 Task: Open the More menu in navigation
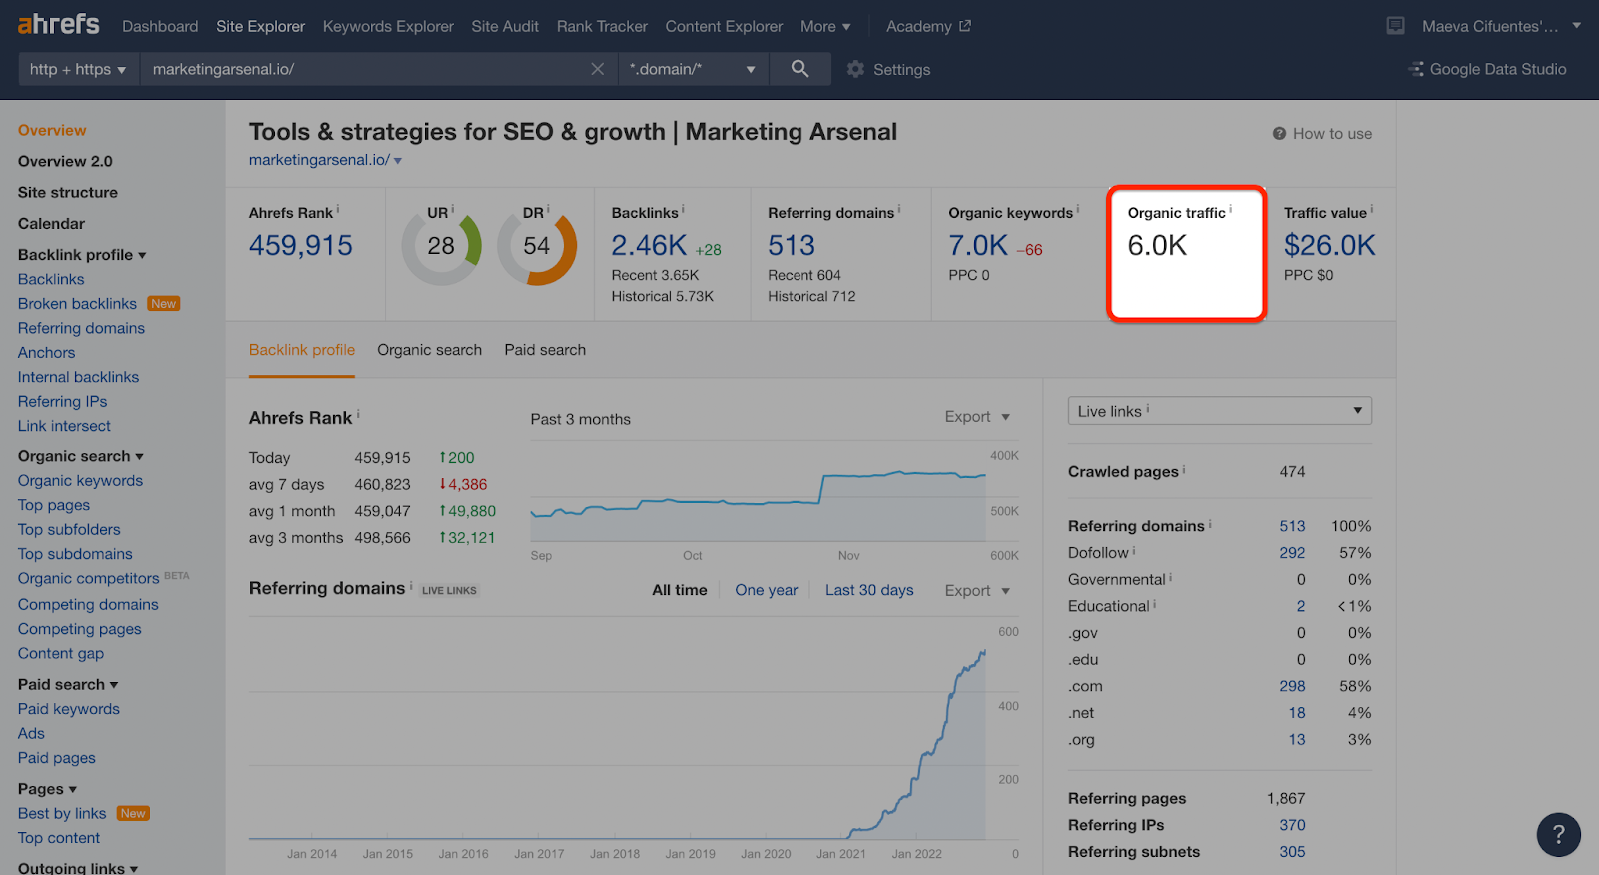[x=824, y=26]
